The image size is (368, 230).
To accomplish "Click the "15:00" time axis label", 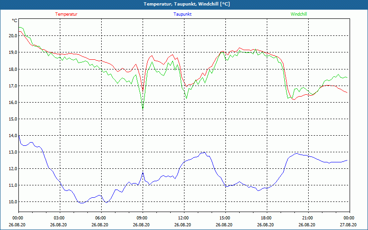I will click(224, 218).
